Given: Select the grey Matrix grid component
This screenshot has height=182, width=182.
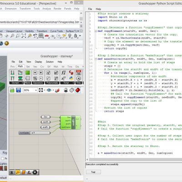Looking at the screenshot, I should pos(28,78).
